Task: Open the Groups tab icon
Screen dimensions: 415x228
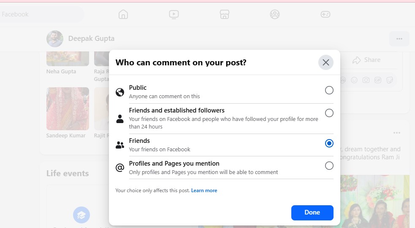Action: 275,14
